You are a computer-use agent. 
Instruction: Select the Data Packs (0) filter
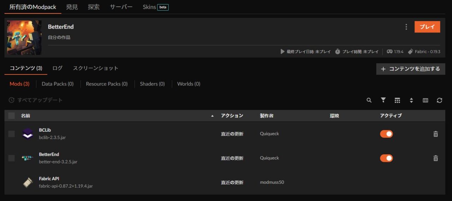(58, 84)
